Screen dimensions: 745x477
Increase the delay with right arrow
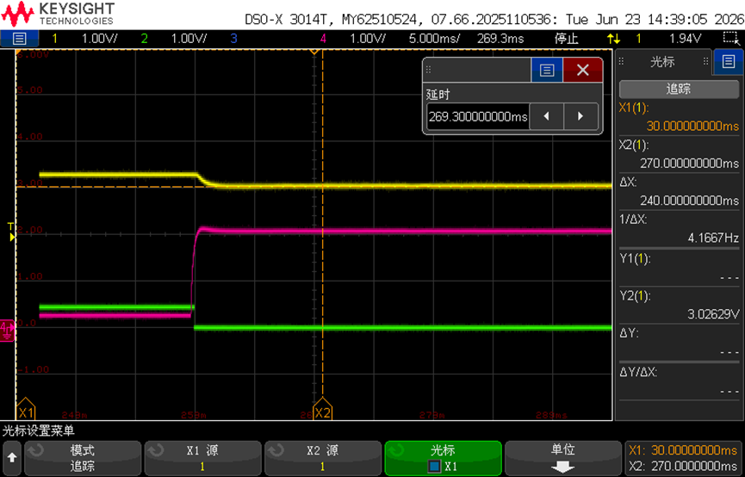point(580,116)
